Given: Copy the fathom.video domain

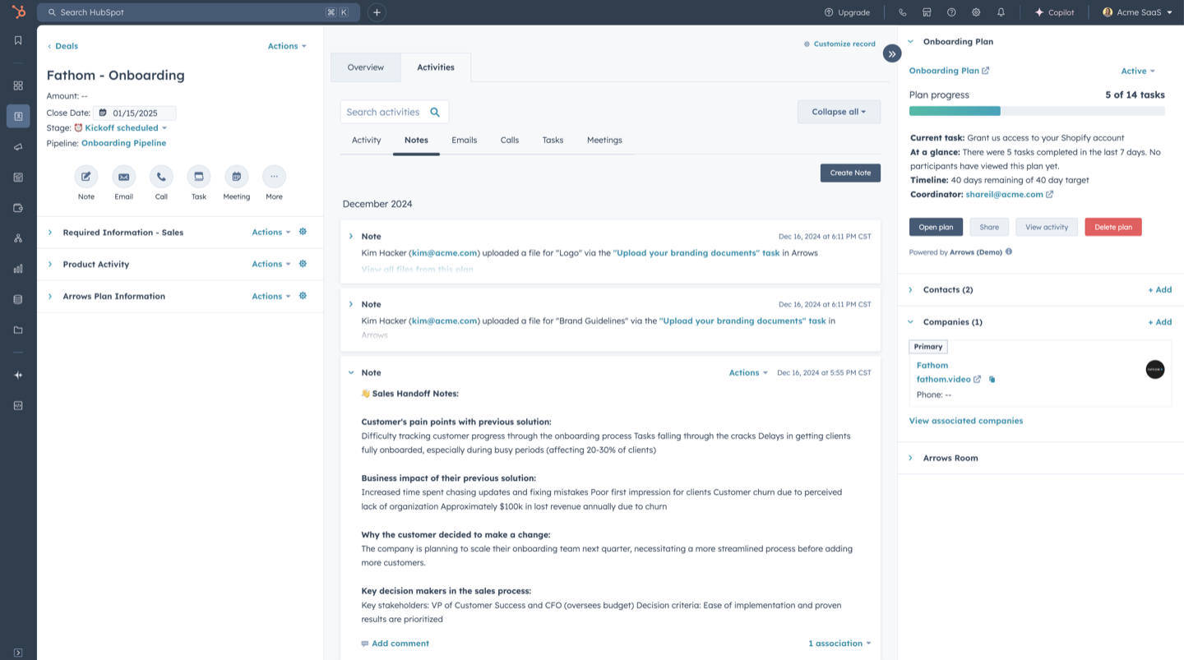Looking at the screenshot, I should point(992,379).
